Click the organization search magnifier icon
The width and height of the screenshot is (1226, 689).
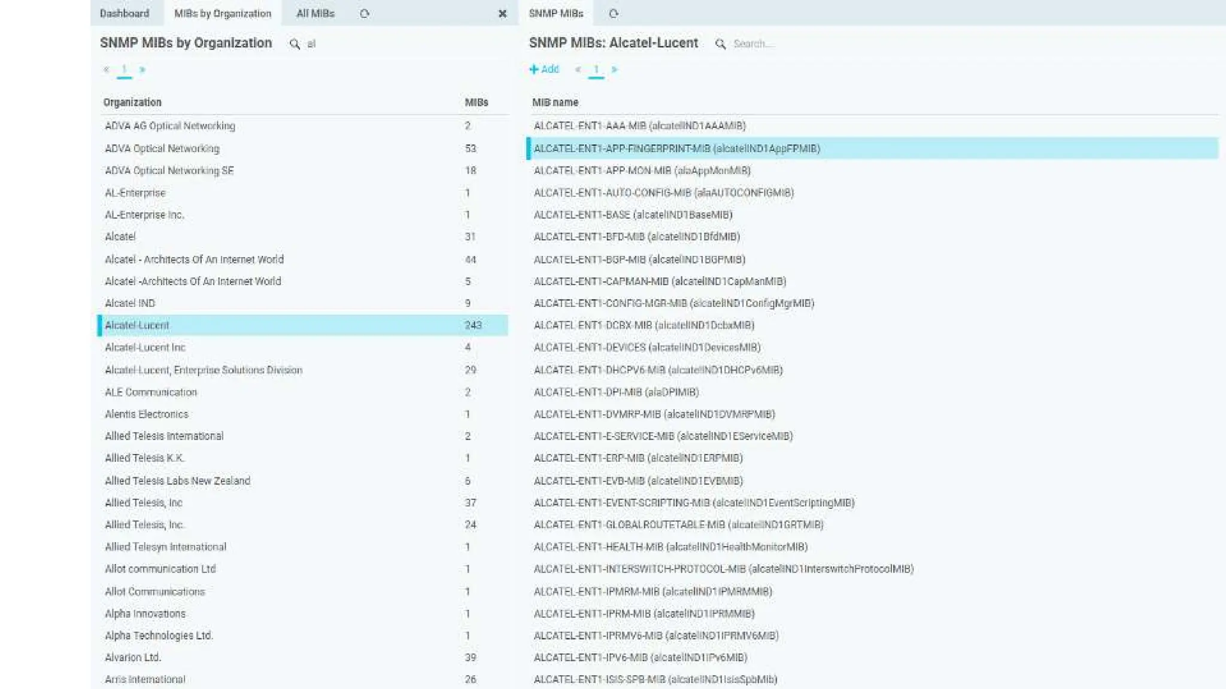coord(295,44)
